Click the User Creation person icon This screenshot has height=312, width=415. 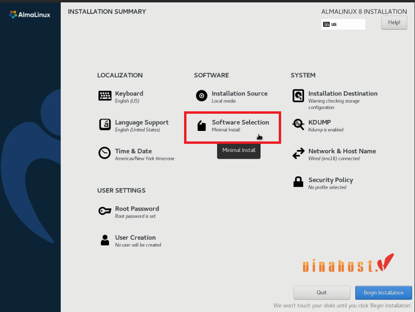coord(105,240)
